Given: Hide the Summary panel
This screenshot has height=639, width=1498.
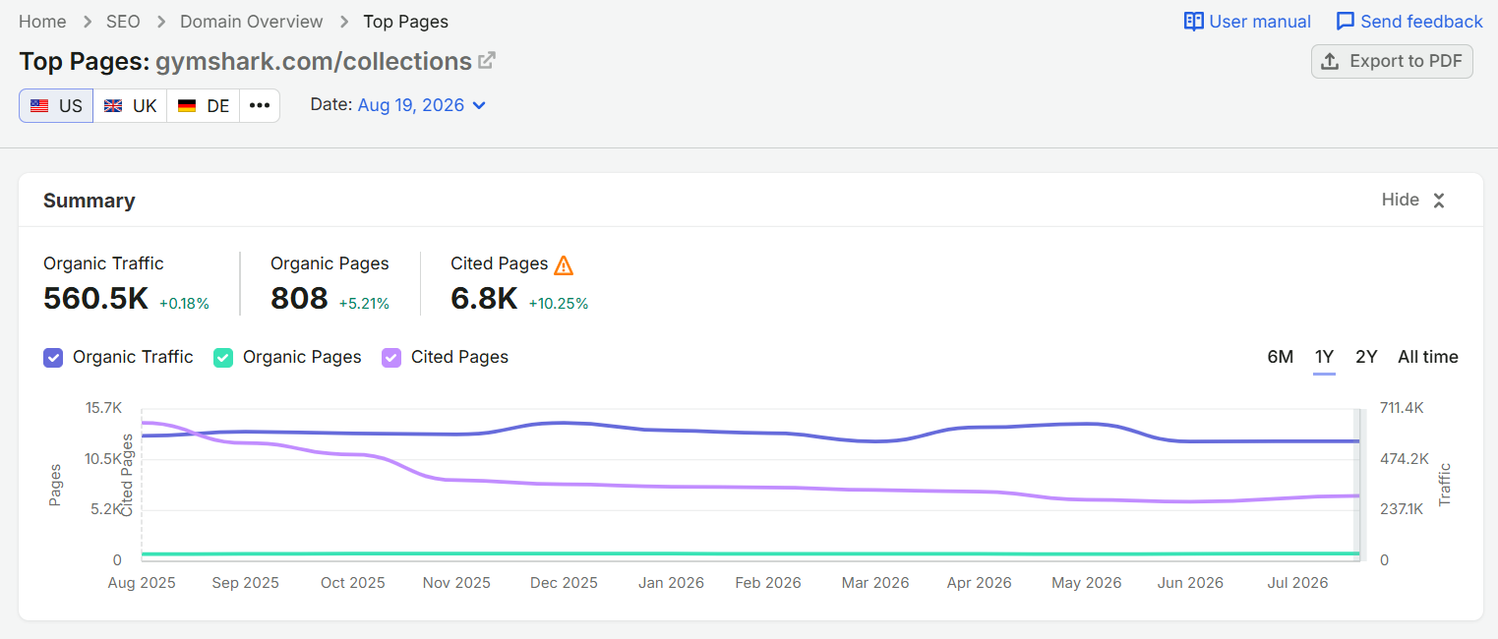Looking at the screenshot, I should [x=1413, y=201].
